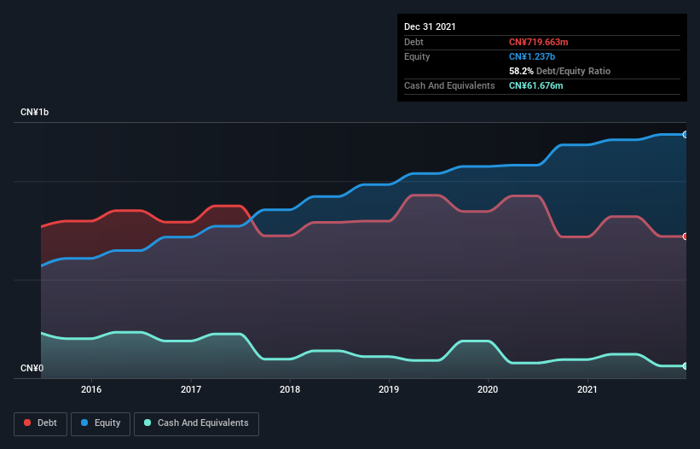Viewport: 700px width, 449px height.
Task: Click the CN¥61.676m cash value
Action: click(535, 85)
